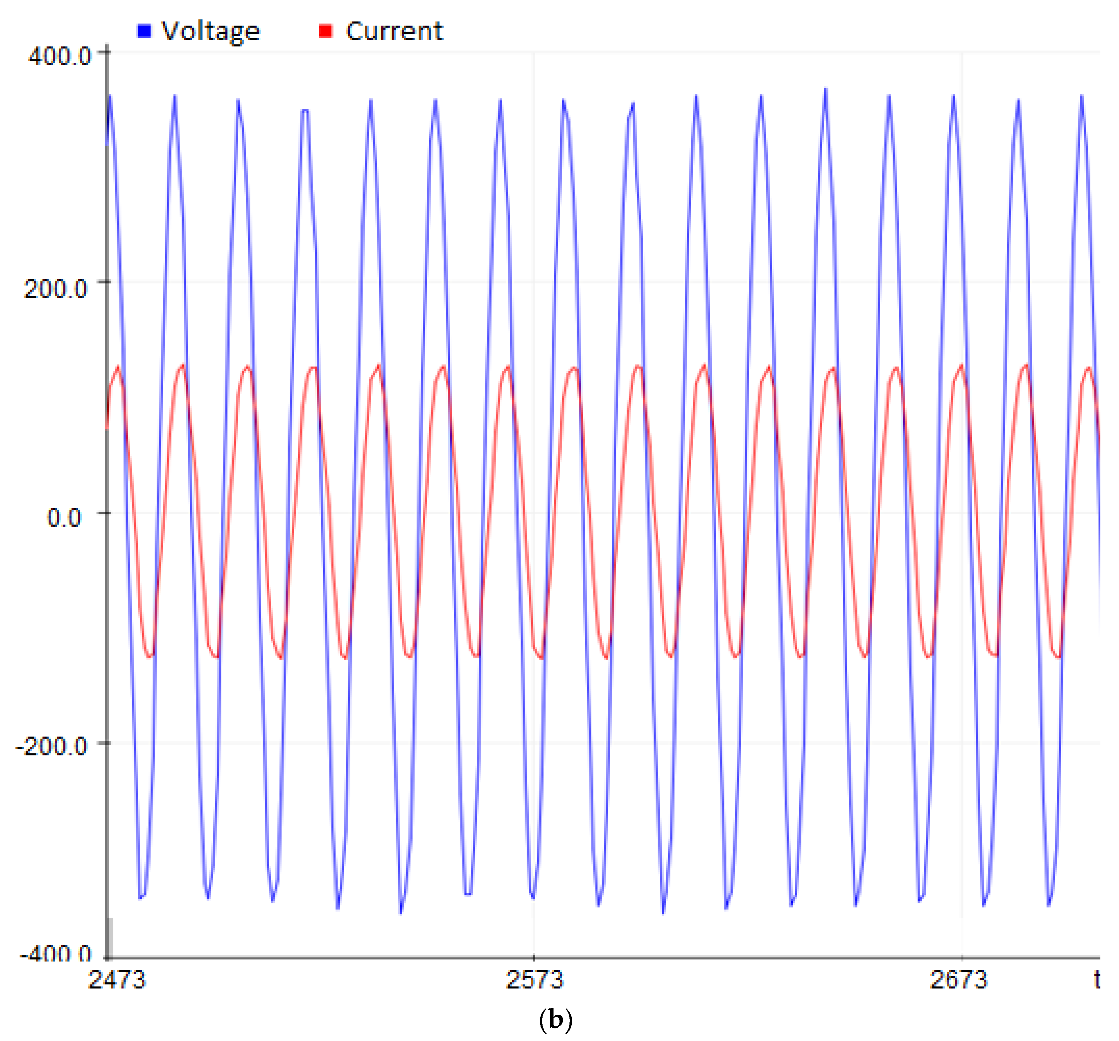
Task: Click the -200.0 y-axis label
Action: [x=52, y=746]
